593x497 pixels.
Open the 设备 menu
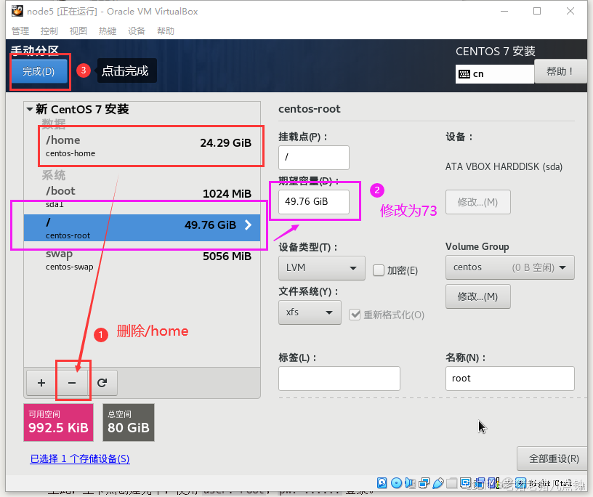click(137, 31)
